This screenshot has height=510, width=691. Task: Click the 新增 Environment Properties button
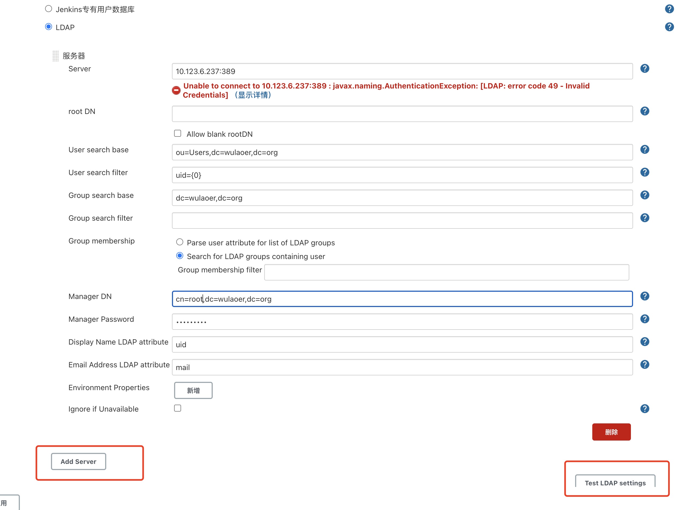point(193,390)
